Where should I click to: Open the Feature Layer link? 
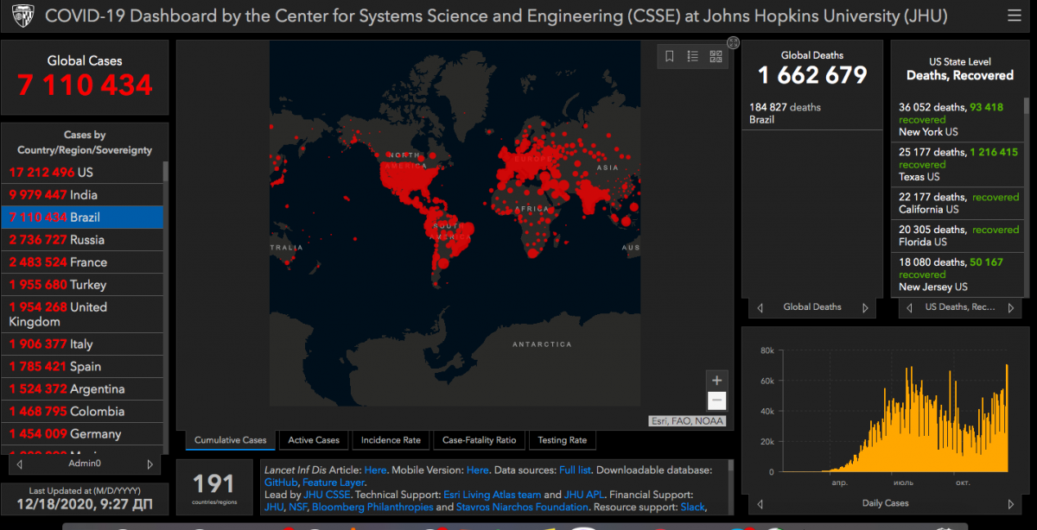click(x=334, y=483)
